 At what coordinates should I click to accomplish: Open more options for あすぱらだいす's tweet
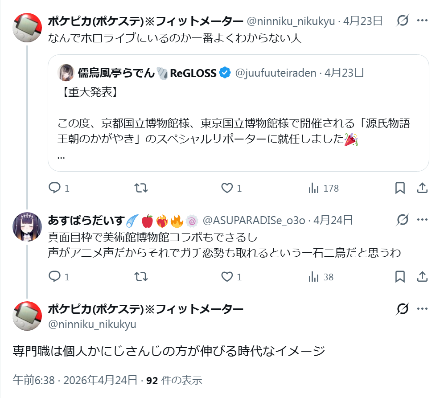tap(422, 220)
